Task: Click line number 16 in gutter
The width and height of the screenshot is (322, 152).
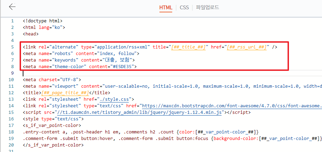Action: 11,119
